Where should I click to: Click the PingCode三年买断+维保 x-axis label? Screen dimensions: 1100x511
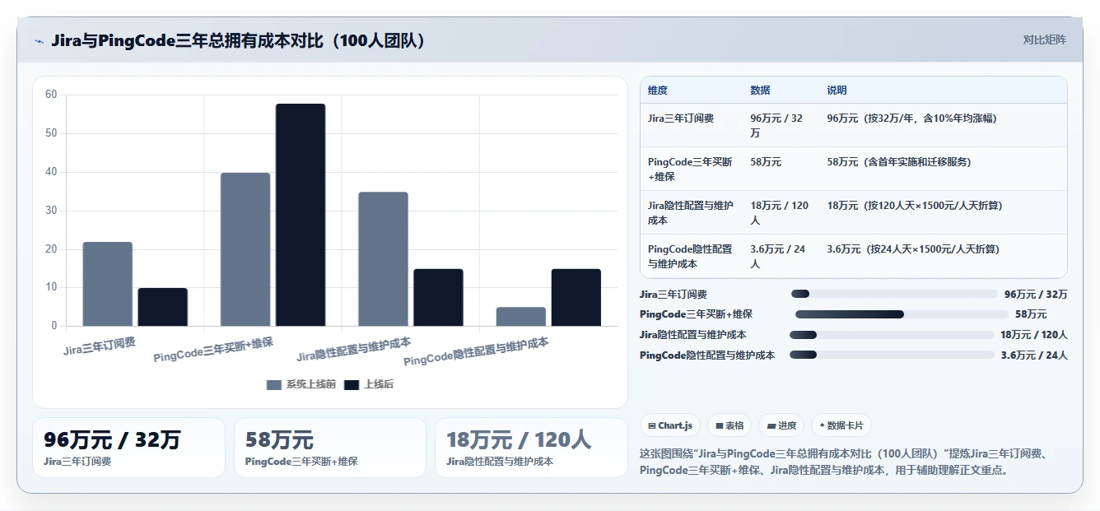point(213,349)
